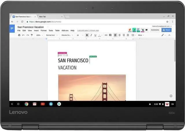
Task: Toggle bold formatting
Action: coord(87,35)
